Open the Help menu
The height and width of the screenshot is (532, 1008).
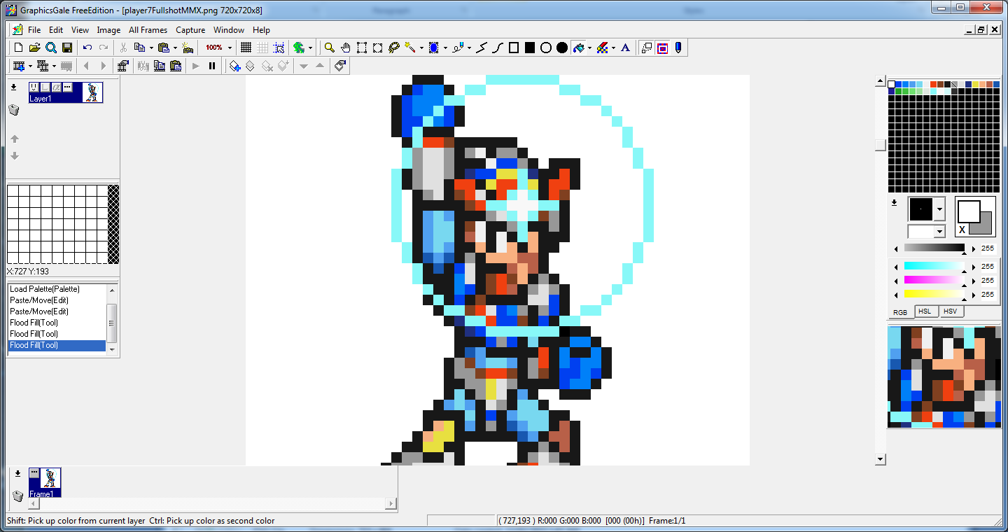261,30
